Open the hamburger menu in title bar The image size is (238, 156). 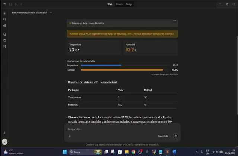tap(5, 4)
